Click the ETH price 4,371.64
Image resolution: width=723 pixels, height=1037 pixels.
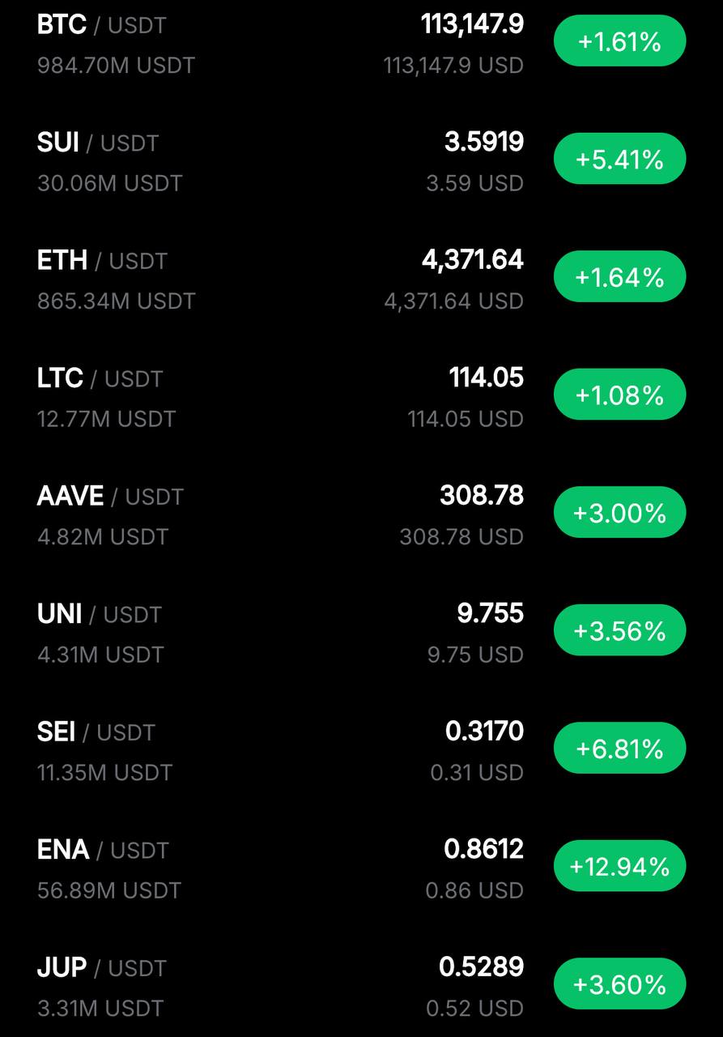click(x=473, y=260)
